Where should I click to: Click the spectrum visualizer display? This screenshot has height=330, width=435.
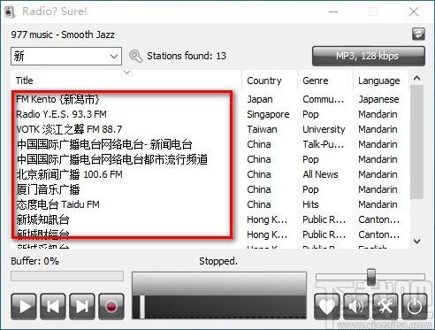pos(219,295)
